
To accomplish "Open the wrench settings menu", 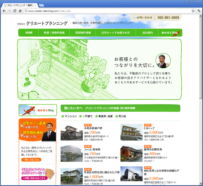I will pos(199,11).
